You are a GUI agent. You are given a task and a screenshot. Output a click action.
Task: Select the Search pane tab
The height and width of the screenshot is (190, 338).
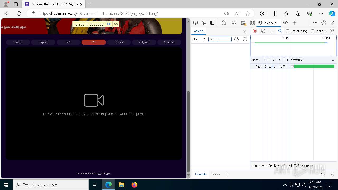[199, 31]
